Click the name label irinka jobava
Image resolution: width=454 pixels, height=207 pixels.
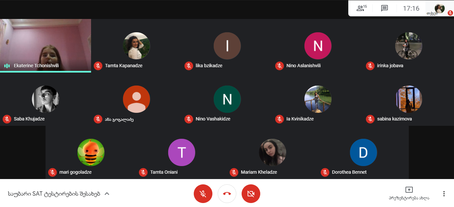point(390,66)
